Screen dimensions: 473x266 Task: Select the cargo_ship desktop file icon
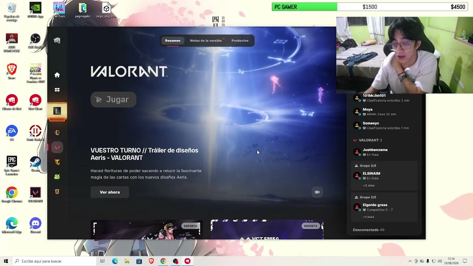pos(106,10)
